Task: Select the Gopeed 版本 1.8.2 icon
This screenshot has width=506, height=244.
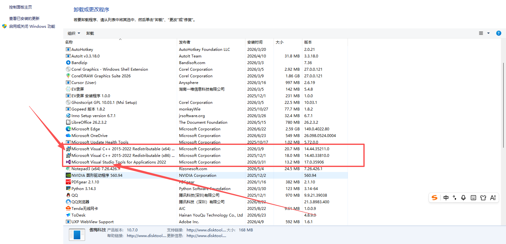Action: point(68,109)
